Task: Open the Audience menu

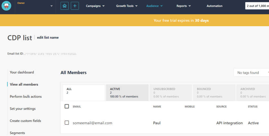Action: click(x=154, y=6)
